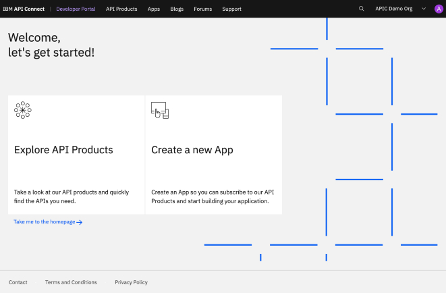
Task: Open the API Products menu
Action: [121, 9]
